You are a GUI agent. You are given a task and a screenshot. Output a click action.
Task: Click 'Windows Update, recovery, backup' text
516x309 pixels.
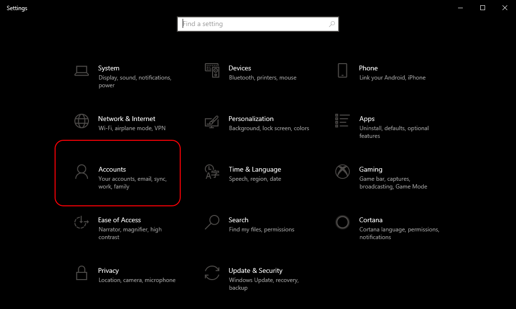264,284
